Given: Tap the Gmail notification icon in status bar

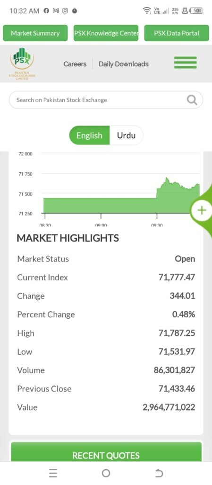Looking at the screenshot, I should click(x=55, y=11).
